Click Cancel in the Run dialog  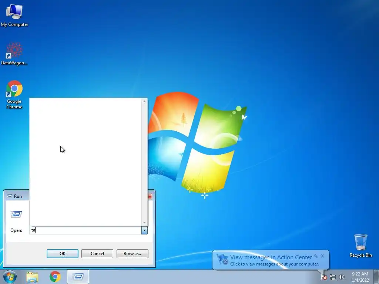tap(97, 254)
